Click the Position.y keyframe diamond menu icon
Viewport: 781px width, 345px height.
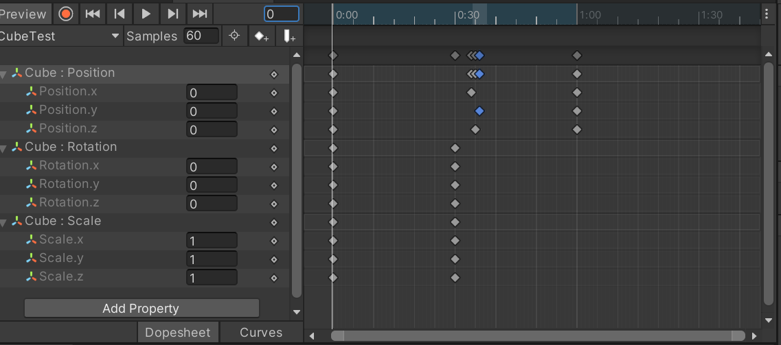273,111
